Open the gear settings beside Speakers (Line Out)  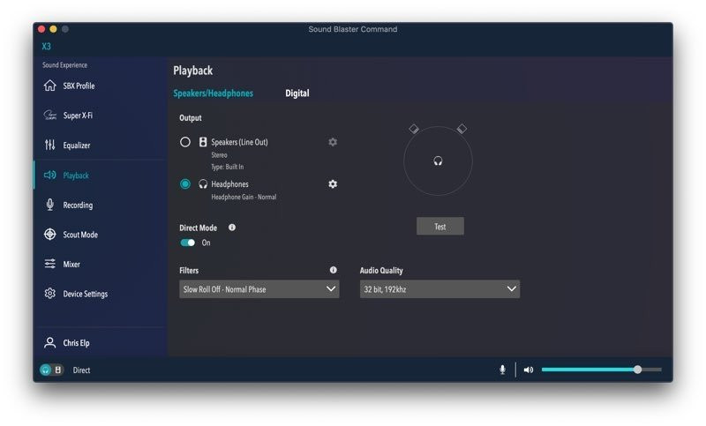tap(333, 142)
